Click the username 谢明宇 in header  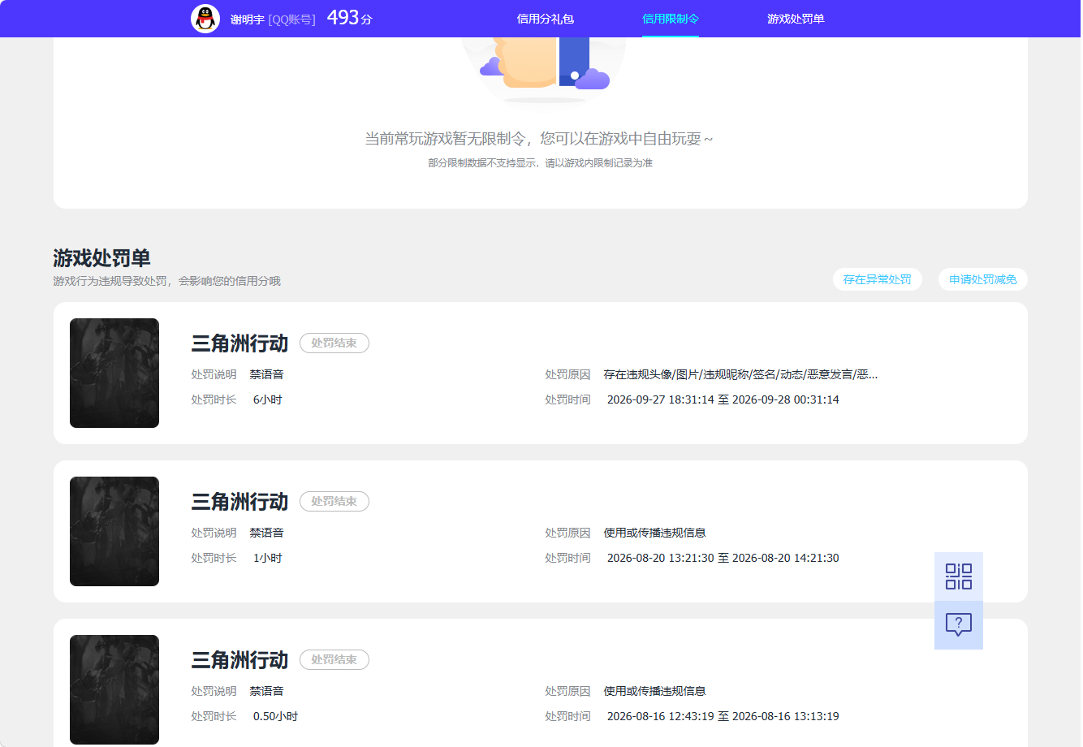[248, 19]
